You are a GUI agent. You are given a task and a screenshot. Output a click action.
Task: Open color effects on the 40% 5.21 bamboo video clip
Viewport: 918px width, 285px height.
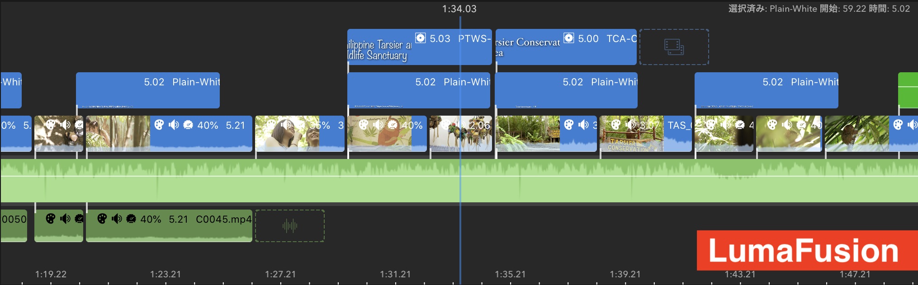click(x=159, y=125)
